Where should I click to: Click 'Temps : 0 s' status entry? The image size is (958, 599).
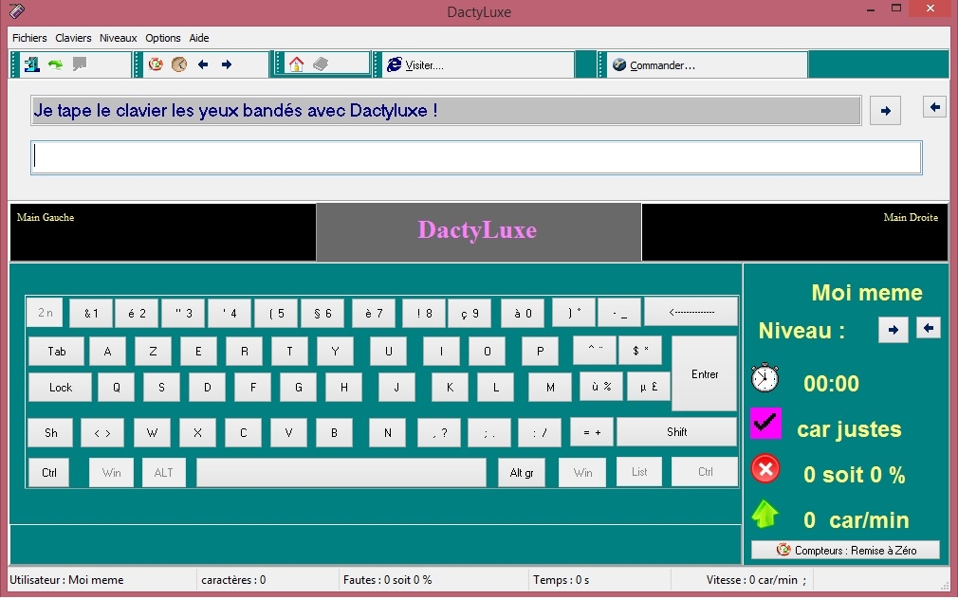561,580
